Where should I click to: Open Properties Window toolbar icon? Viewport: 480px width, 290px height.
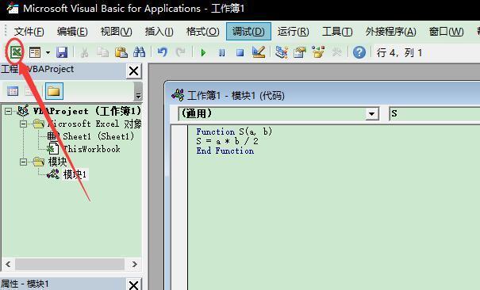click(x=300, y=52)
